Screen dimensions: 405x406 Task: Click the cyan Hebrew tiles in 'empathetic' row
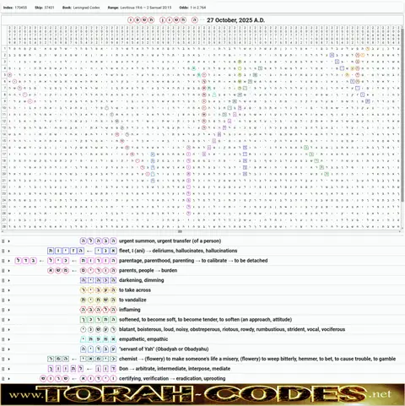click(x=98, y=339)
